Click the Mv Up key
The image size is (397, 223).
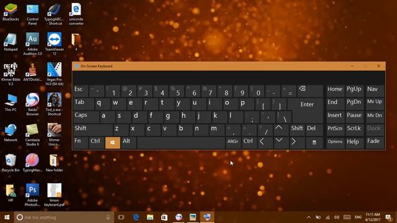click(x=375, y=103)
